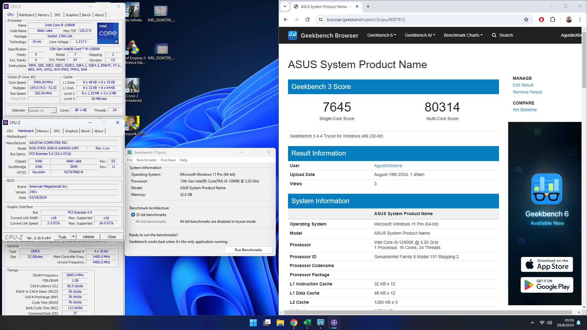
Task: Expand the Geekbench 6 navbar dropdown
Action: pyautogui.click(x=382, y=35)
